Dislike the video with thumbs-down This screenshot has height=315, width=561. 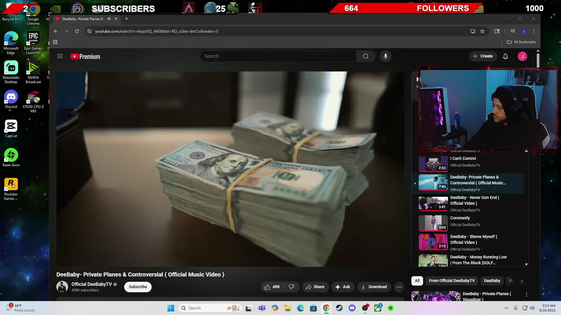291,287
